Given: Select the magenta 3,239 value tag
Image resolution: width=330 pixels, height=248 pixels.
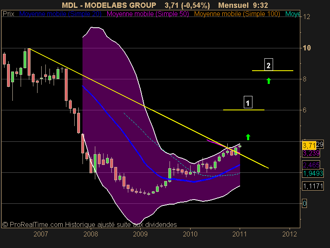Looking at the screenshot, I should 311,153.
